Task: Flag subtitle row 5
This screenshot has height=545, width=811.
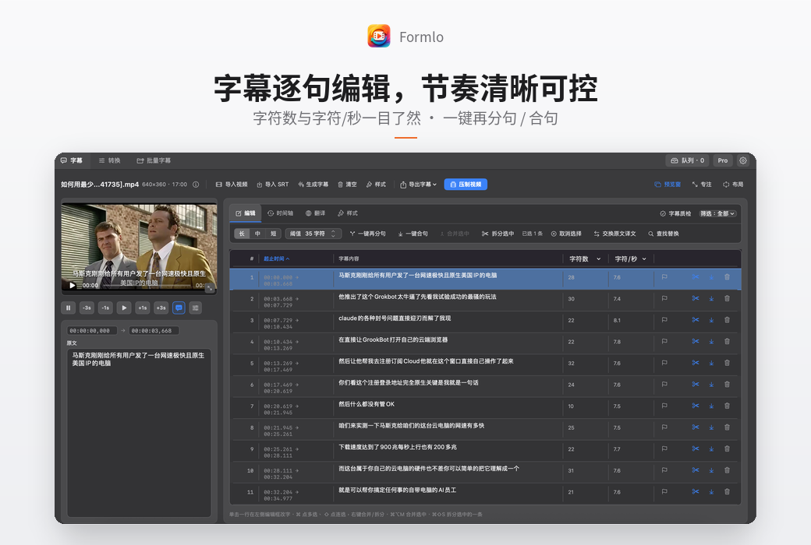Action: tap(664, 363)
